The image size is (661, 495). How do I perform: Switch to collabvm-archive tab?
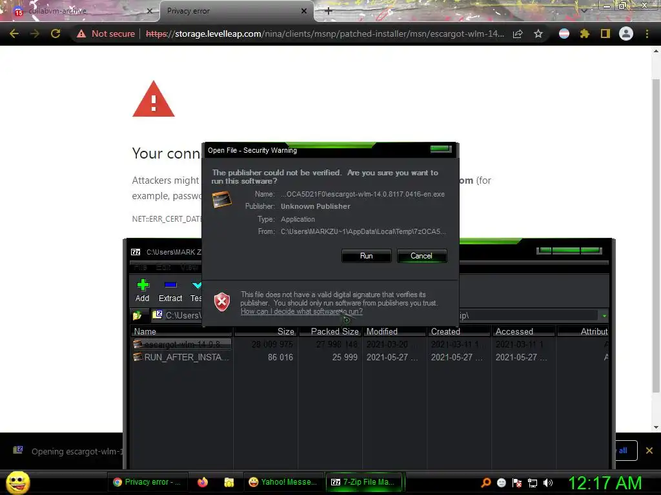80,11
